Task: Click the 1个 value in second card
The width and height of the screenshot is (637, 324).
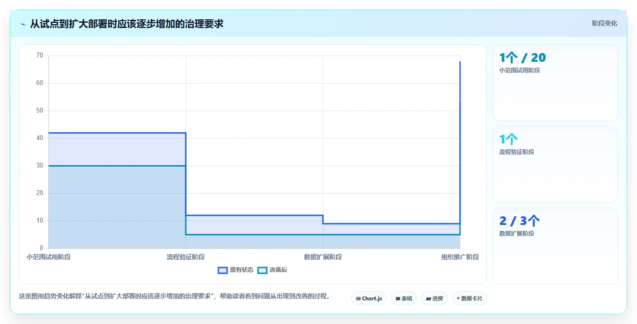Action: 508,140
